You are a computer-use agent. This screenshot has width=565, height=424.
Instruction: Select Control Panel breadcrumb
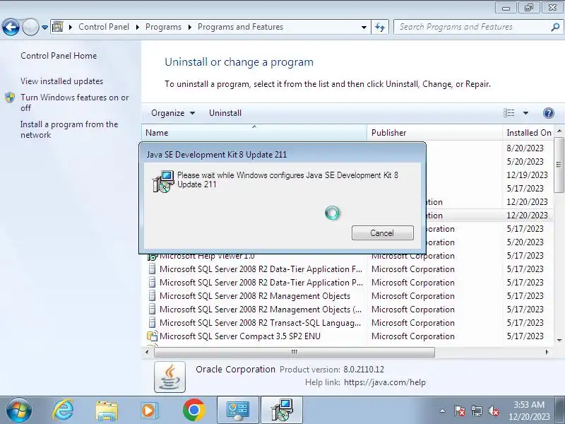tap(104, 27)
